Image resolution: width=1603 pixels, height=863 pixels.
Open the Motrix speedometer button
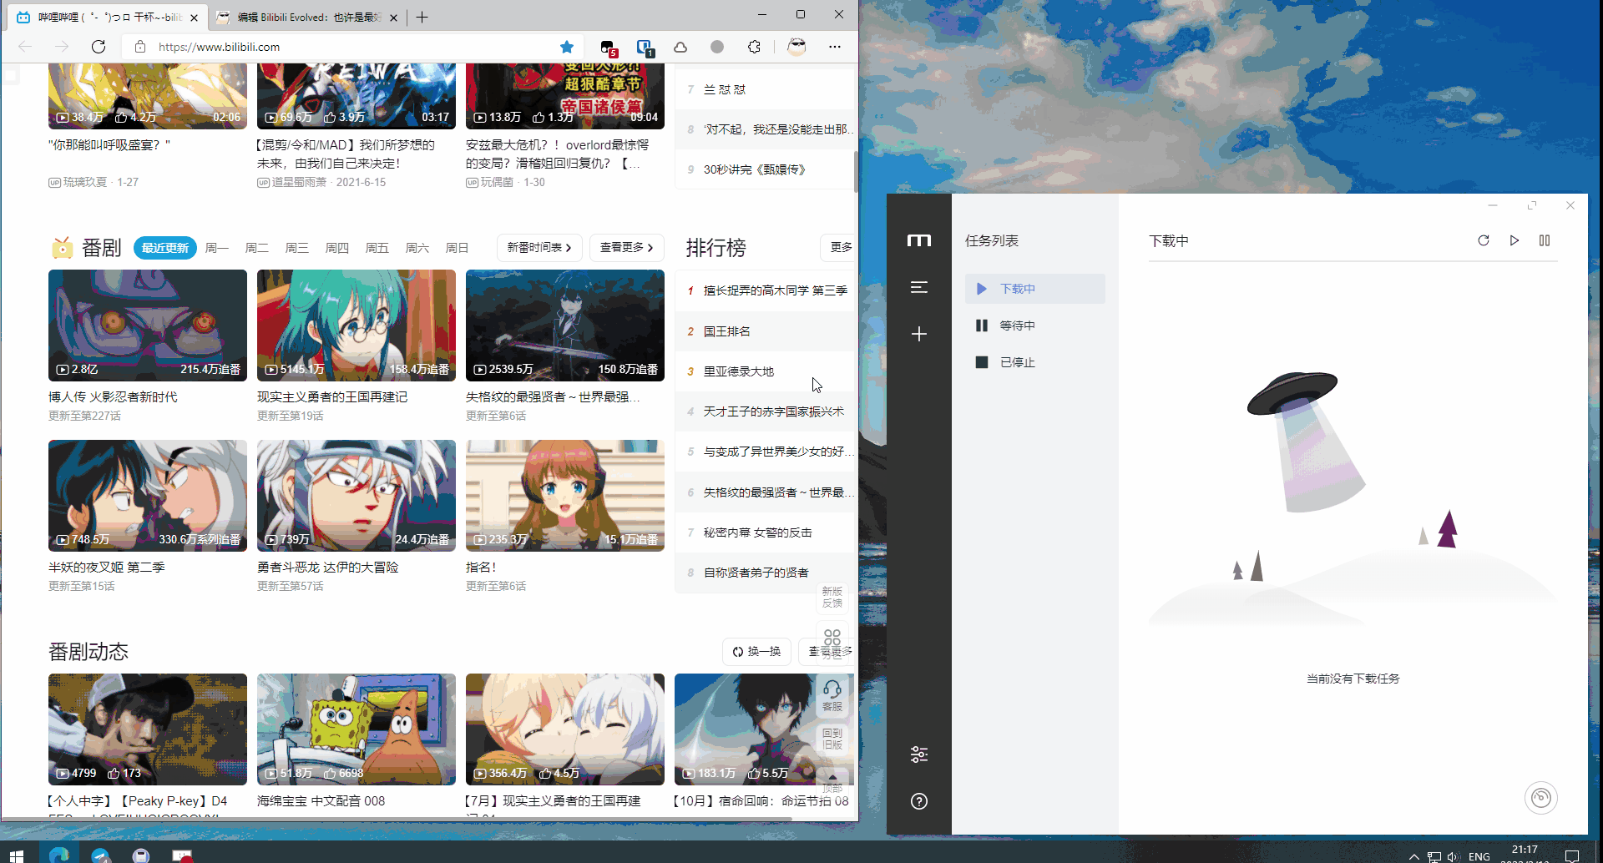[x=1541, y=798]
